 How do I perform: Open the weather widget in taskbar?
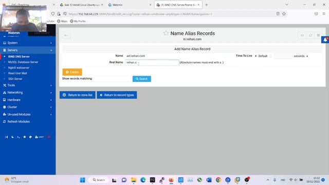pos(17,180)
